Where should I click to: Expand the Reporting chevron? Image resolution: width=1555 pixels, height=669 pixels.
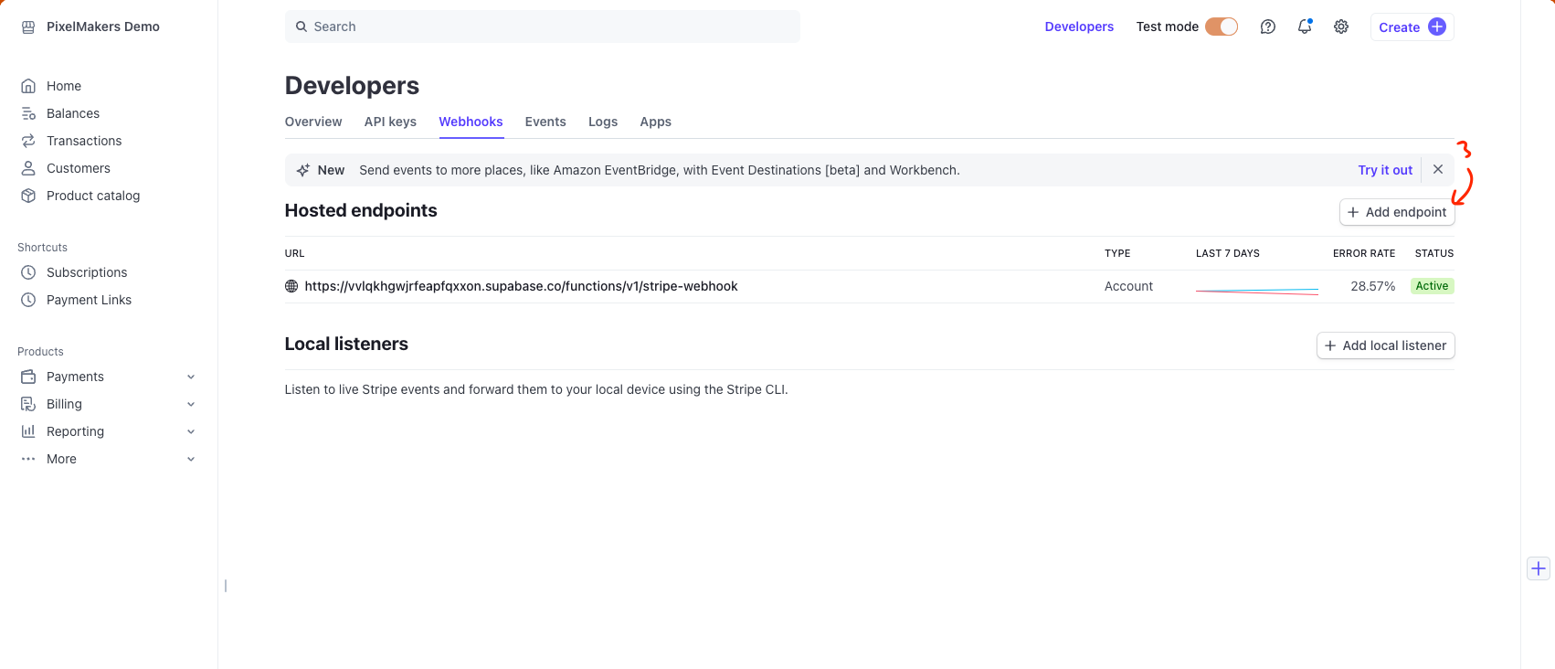191,431
